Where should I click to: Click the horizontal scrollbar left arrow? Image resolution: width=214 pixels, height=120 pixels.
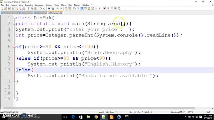coord(2,108)
